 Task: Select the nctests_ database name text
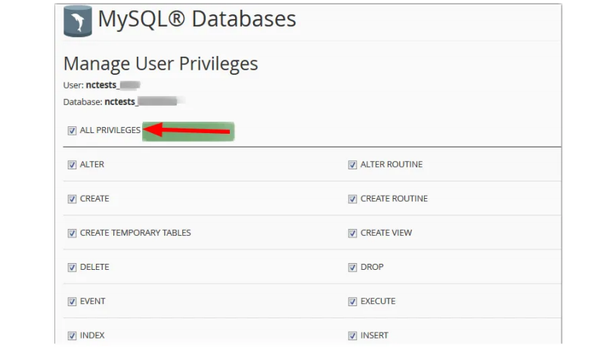pyautogui.click(x=121, y=101)
